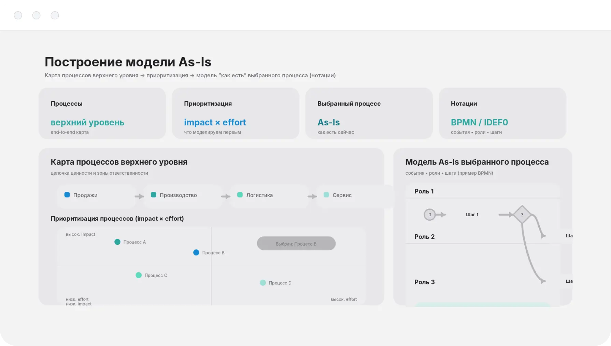Viewport: 611px width, 346px height.
Task: Click the arrow between Продажи and Производство
Action: (139, 196)
